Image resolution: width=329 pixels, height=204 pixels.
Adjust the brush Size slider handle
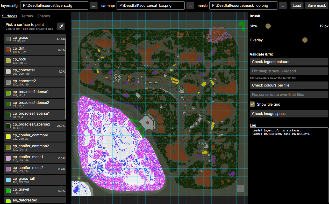tap(268, 26)
